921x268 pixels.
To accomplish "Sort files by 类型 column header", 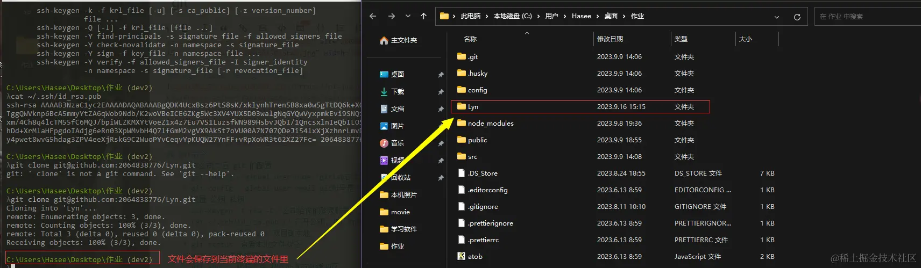I will 681,39.
